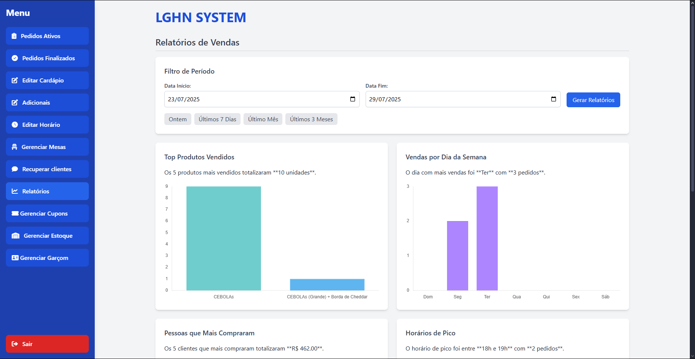Click the clock icon next to Editar Horário
Viewport: 695px width, 359px height.
tap(15, 125)
